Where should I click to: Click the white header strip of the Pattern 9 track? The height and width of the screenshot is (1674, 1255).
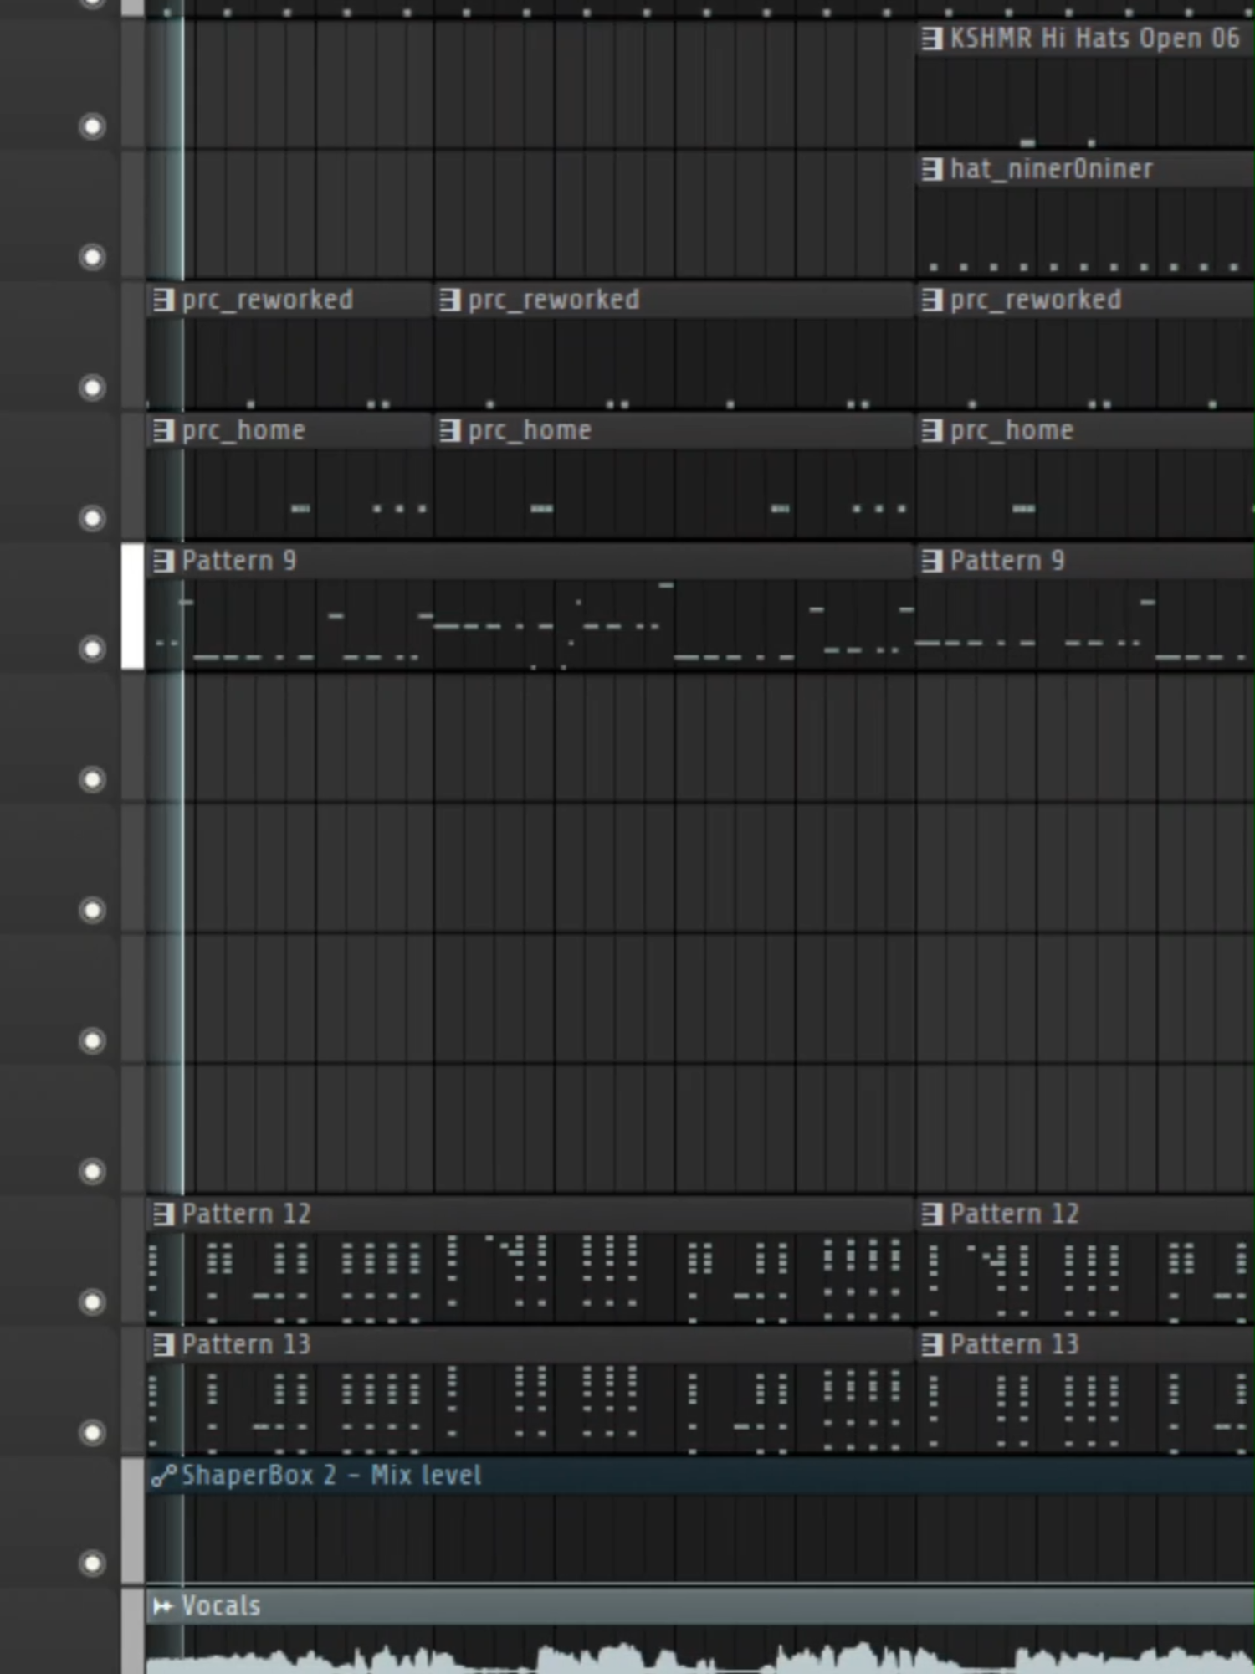[132, 607]
